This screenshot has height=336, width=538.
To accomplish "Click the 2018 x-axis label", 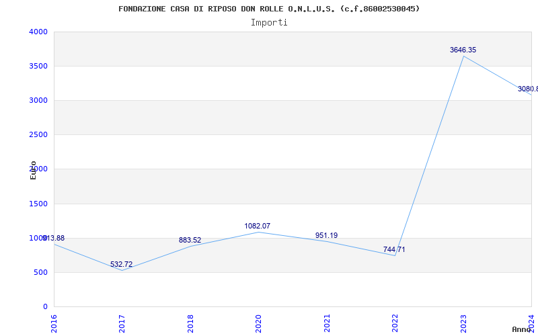I will point(190,323).
